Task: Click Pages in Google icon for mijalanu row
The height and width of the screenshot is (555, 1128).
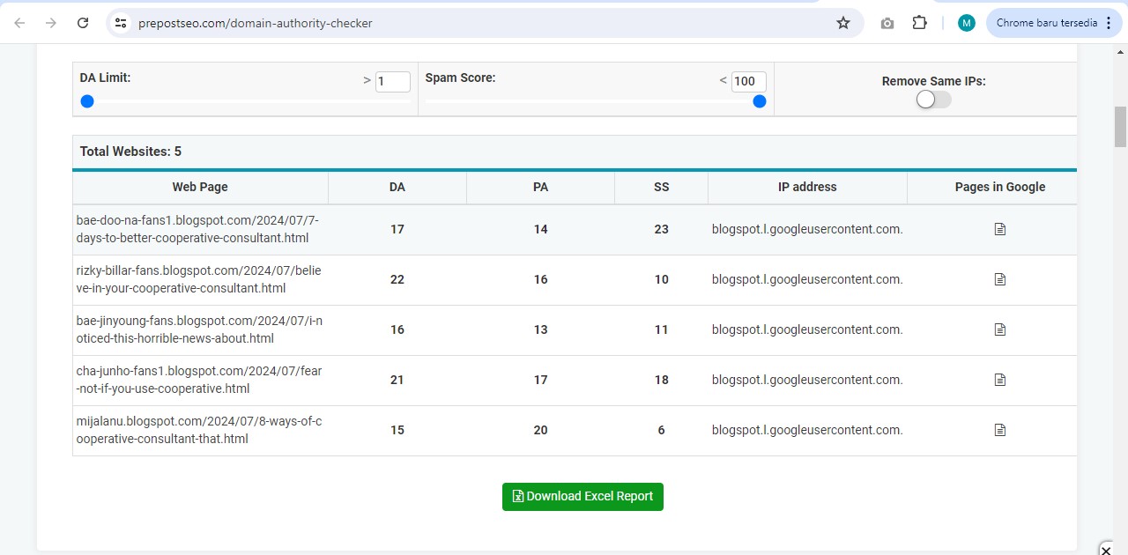Action: click(999, 430)
